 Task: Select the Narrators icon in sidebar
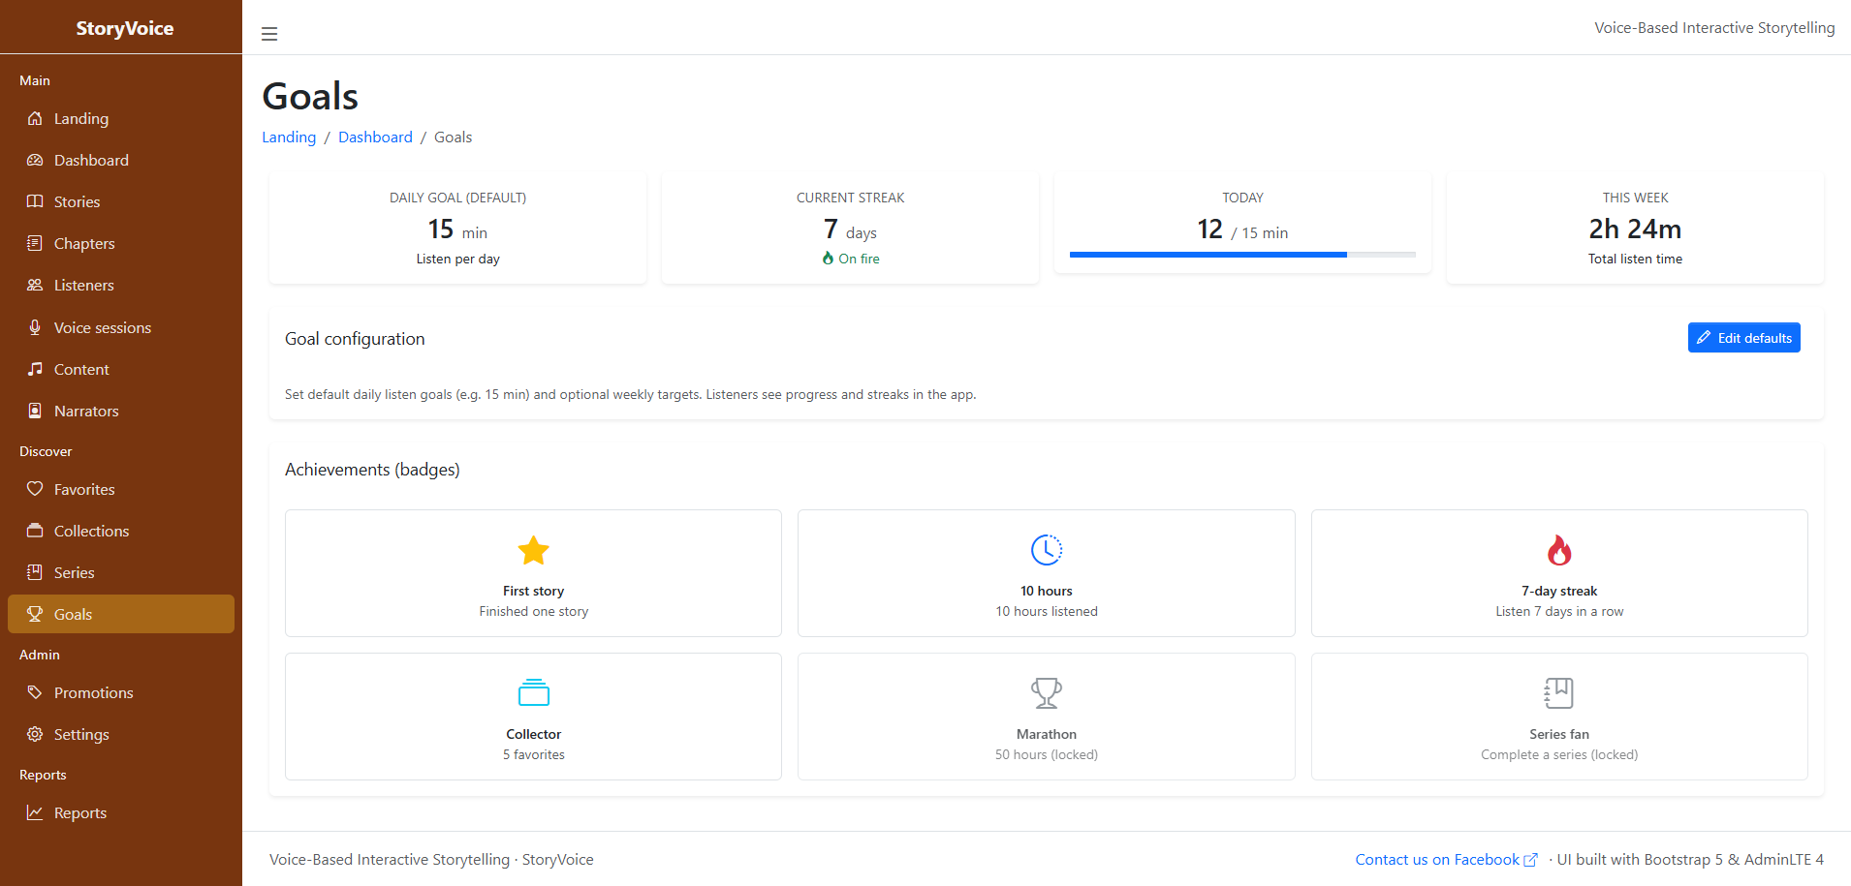coord(35,411)
